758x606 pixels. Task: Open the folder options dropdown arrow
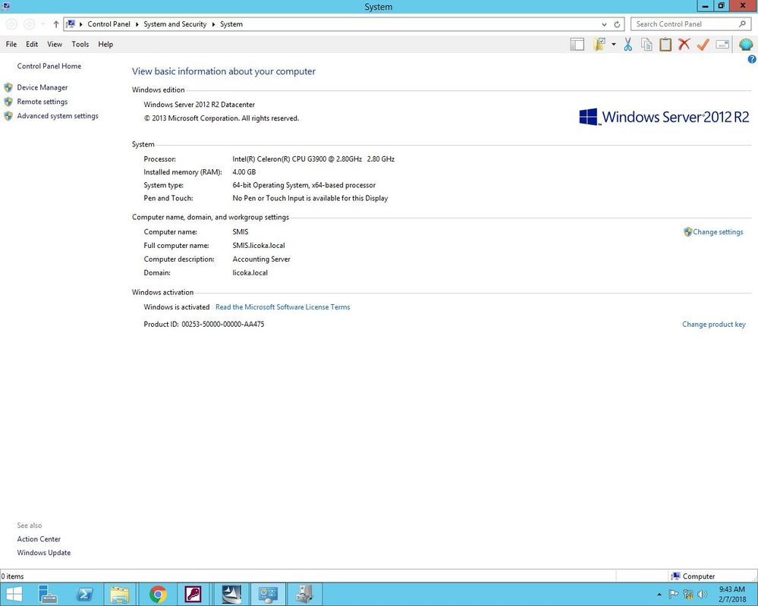[614, 45]
